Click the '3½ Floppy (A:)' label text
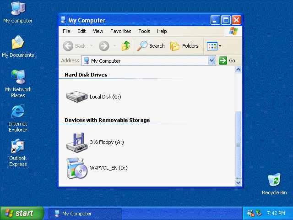 [x=107, y=142]
